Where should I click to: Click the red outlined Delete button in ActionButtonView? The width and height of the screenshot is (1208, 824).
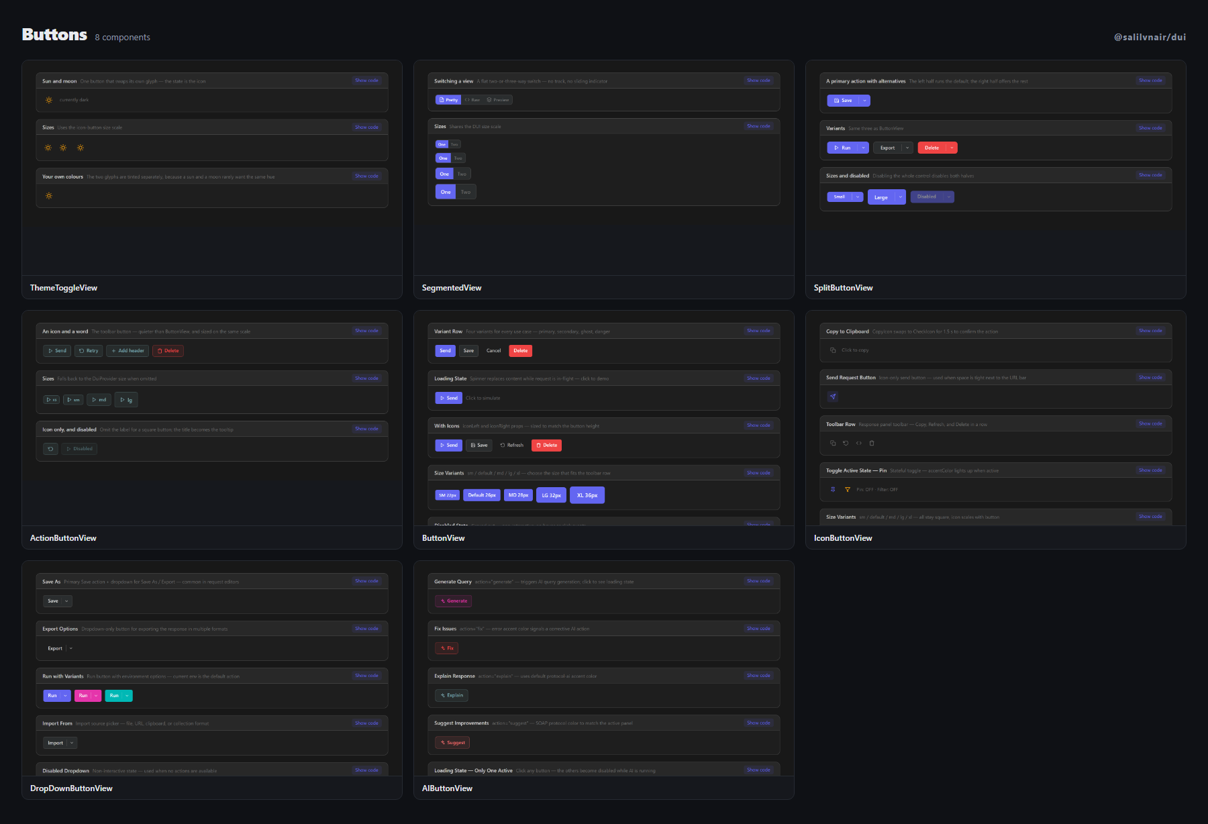[168, 351]
